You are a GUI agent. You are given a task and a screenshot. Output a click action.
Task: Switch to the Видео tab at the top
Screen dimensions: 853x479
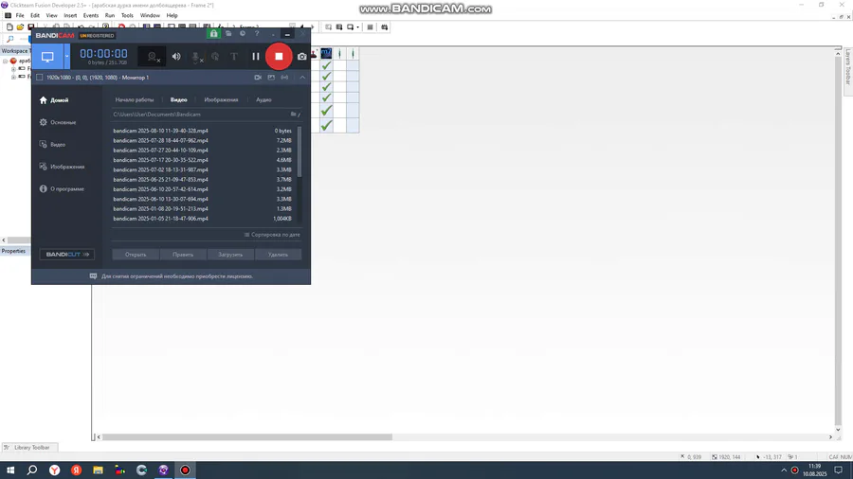pyautogui.click(x=178, y=100)
